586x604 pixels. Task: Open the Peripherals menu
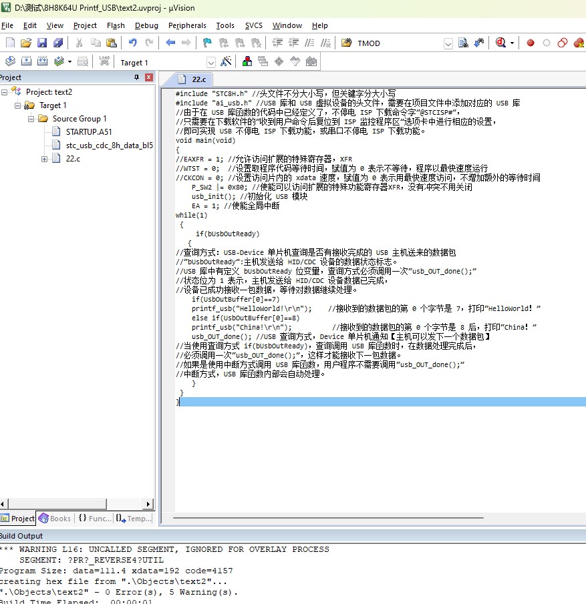187,25
